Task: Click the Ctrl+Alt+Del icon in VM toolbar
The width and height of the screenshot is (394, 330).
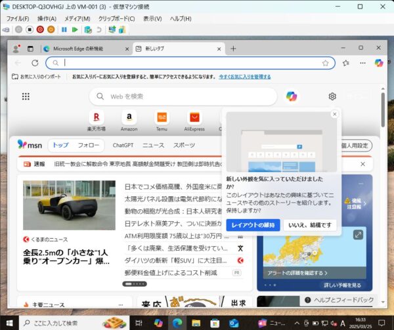Action: pyautogui.click(x=6, y=30)
